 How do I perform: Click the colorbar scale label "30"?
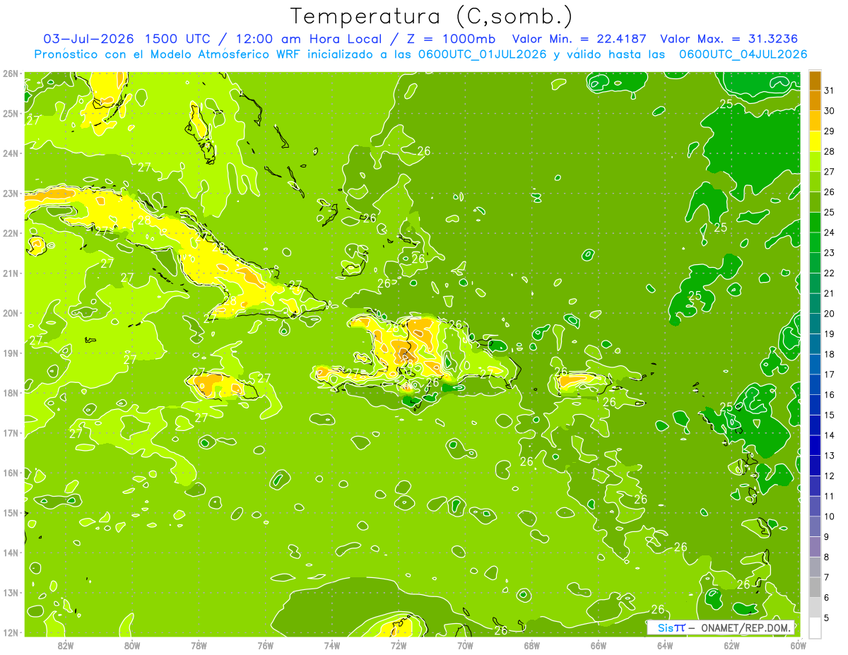(829, 111)
